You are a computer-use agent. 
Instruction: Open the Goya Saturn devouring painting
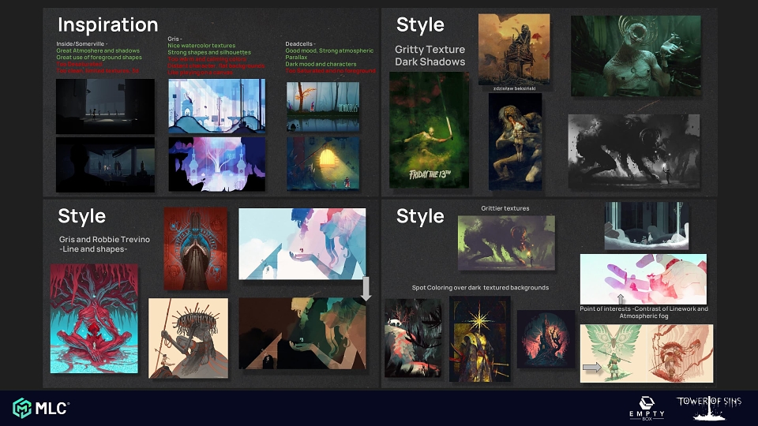point(516,142)
